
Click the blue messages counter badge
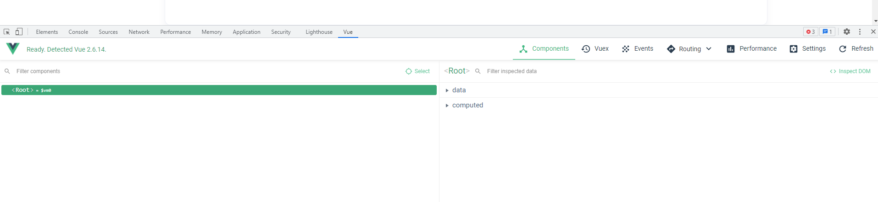tap(827, 32)
